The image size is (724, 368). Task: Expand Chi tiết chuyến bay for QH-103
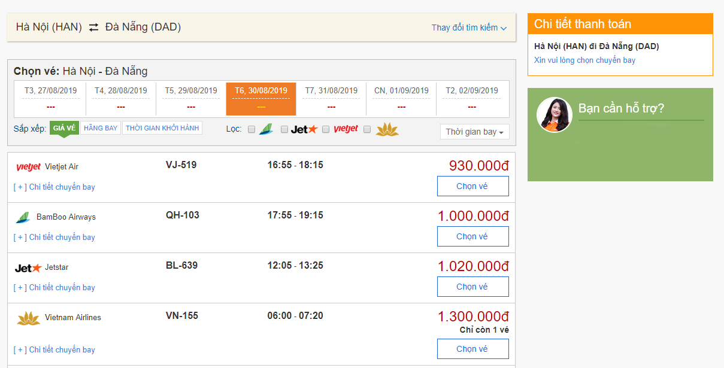coord(54,237)
